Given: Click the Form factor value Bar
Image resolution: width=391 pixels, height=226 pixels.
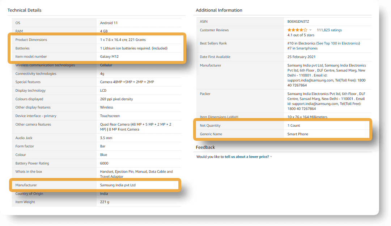Looking at the screenshot, I should pos(103,146).
